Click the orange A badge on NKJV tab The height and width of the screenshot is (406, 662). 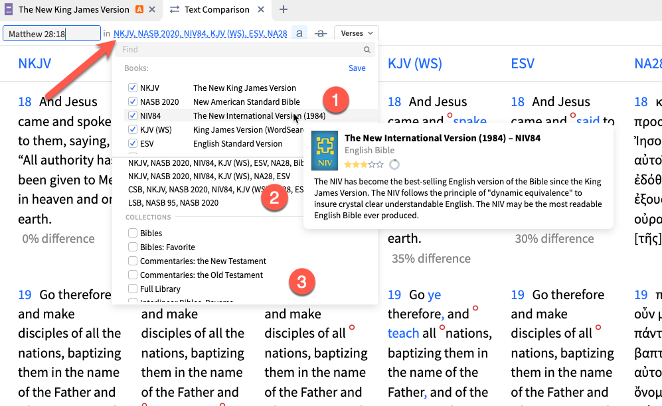tap(139, 9)
